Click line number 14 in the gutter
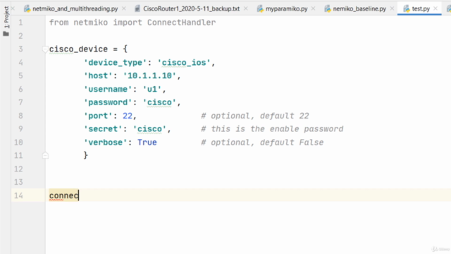This screenshot has width=451, height=254. click(18, 195)
